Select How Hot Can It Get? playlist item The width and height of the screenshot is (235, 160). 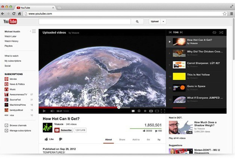click(x=197, y=42)
